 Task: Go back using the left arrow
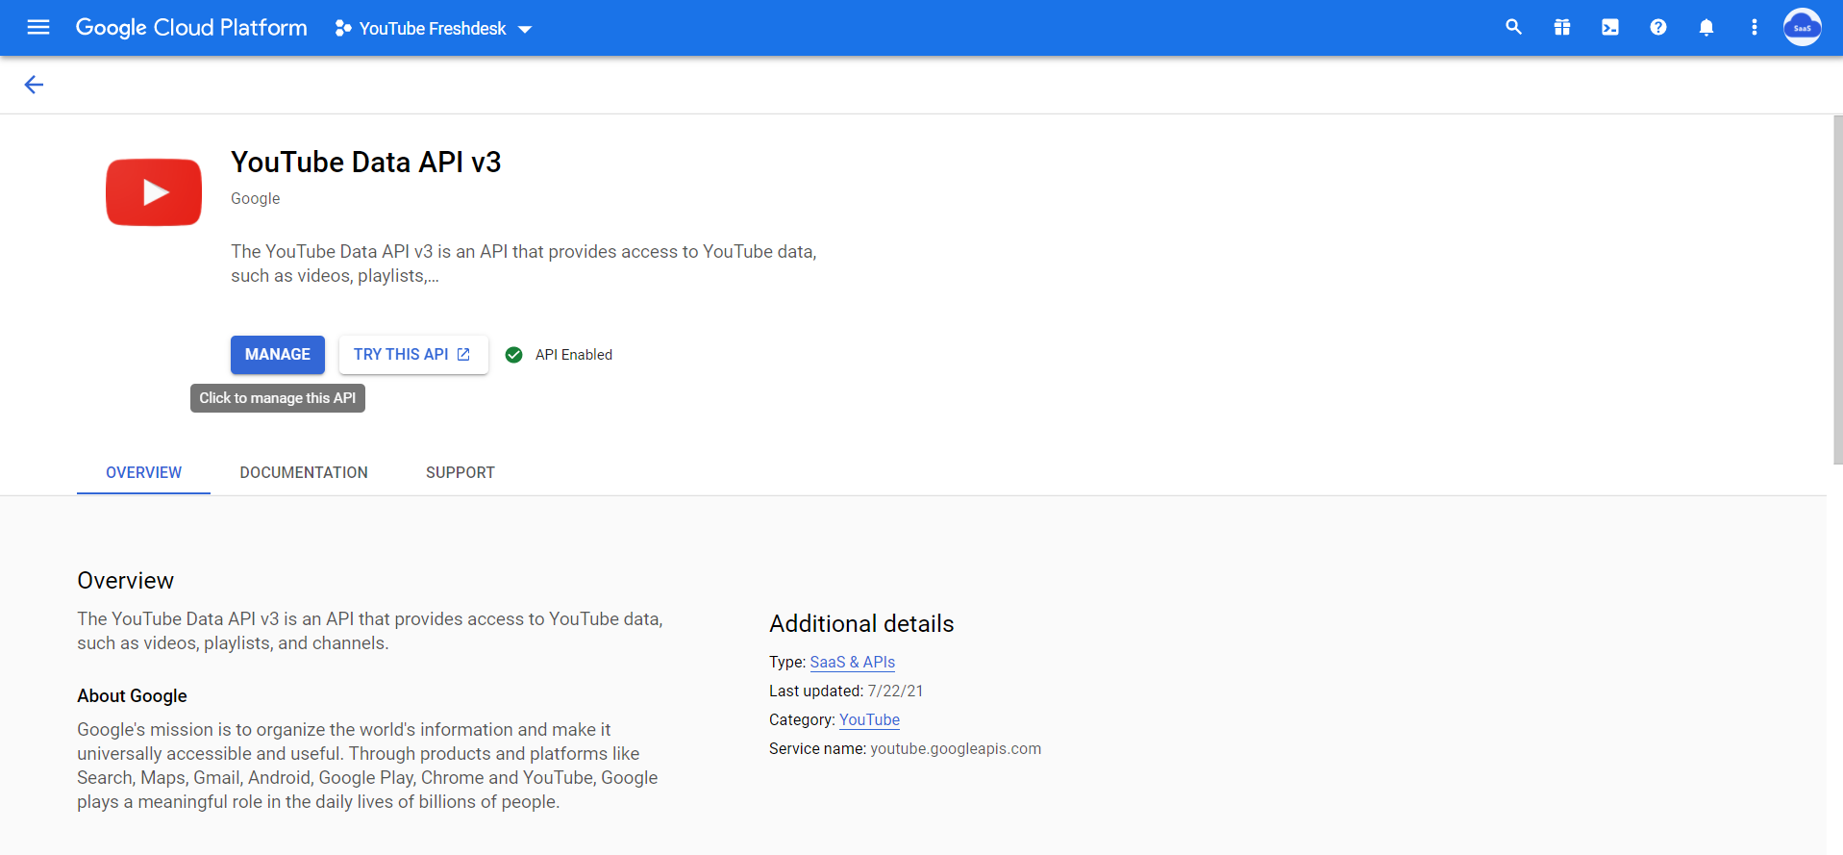point(34,85)
